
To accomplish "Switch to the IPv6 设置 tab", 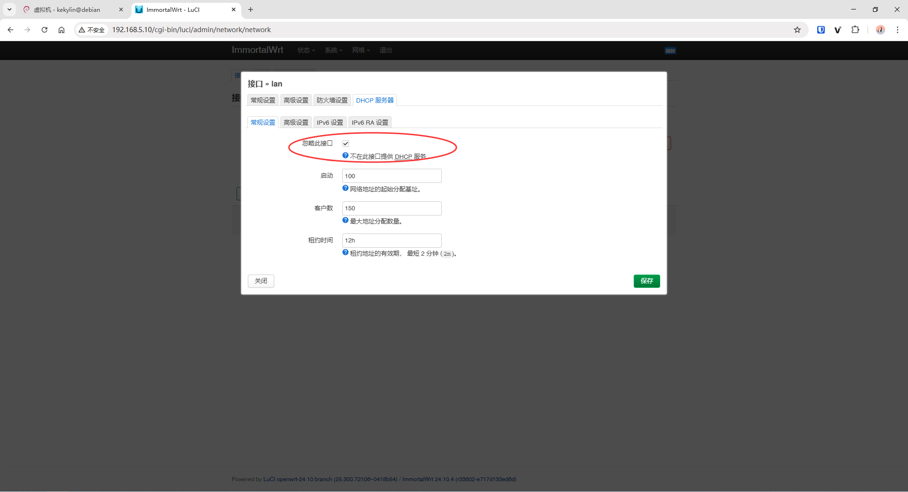I will 329,122.
